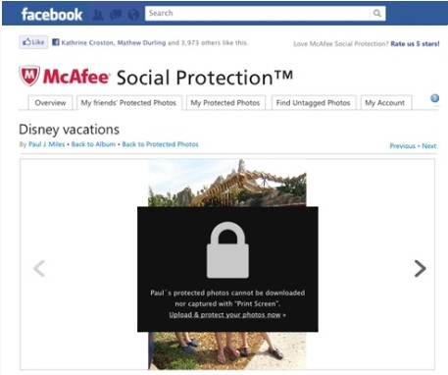The width and height of the screenshot is (448, 375).
Task: Click the Like thumbs-up button
Action: pyautogui.click(x=33, y=42)
